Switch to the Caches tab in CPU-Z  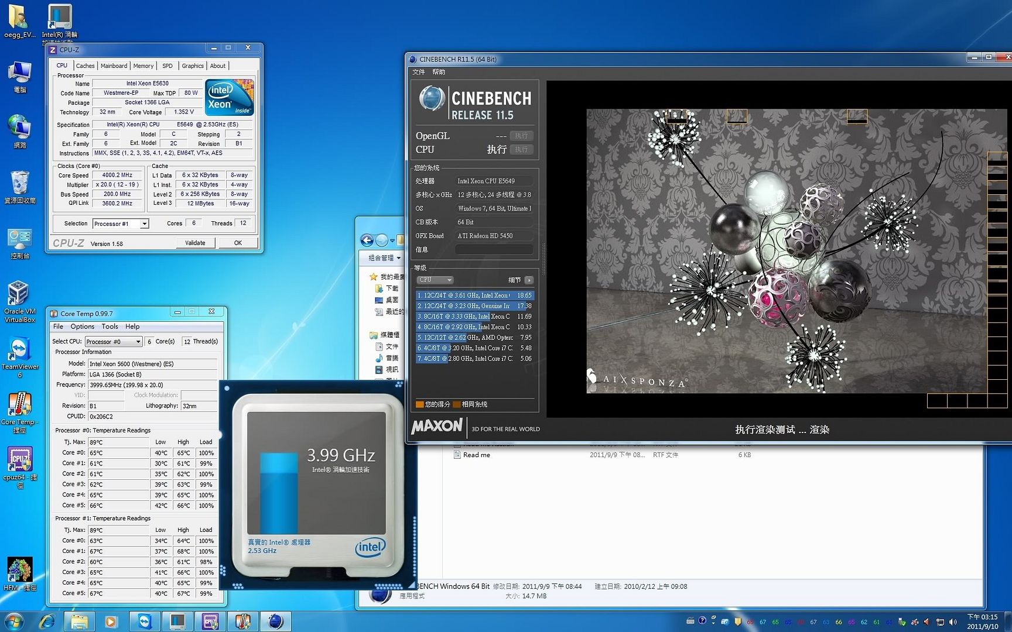(85, 66)
